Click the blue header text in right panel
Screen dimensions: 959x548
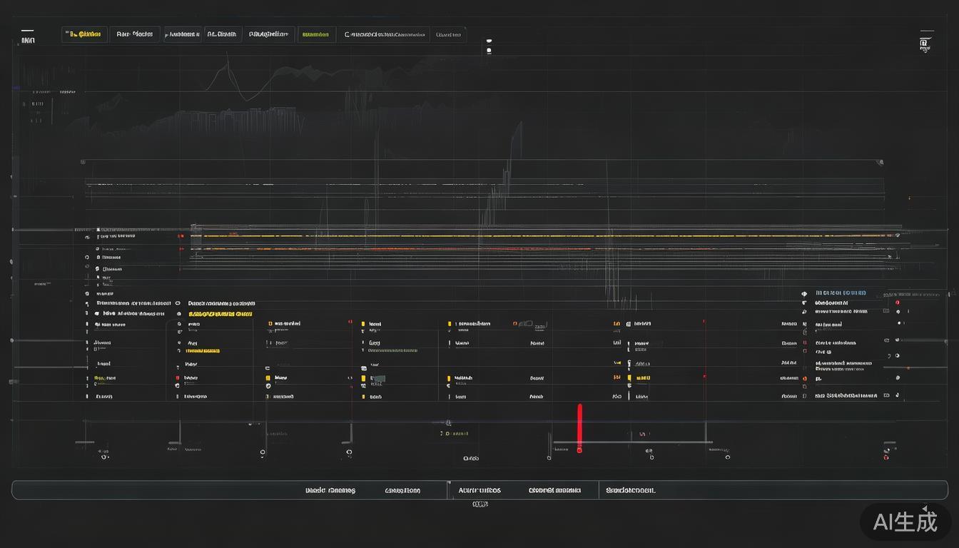pyautogui.click(x=841, y=293)
